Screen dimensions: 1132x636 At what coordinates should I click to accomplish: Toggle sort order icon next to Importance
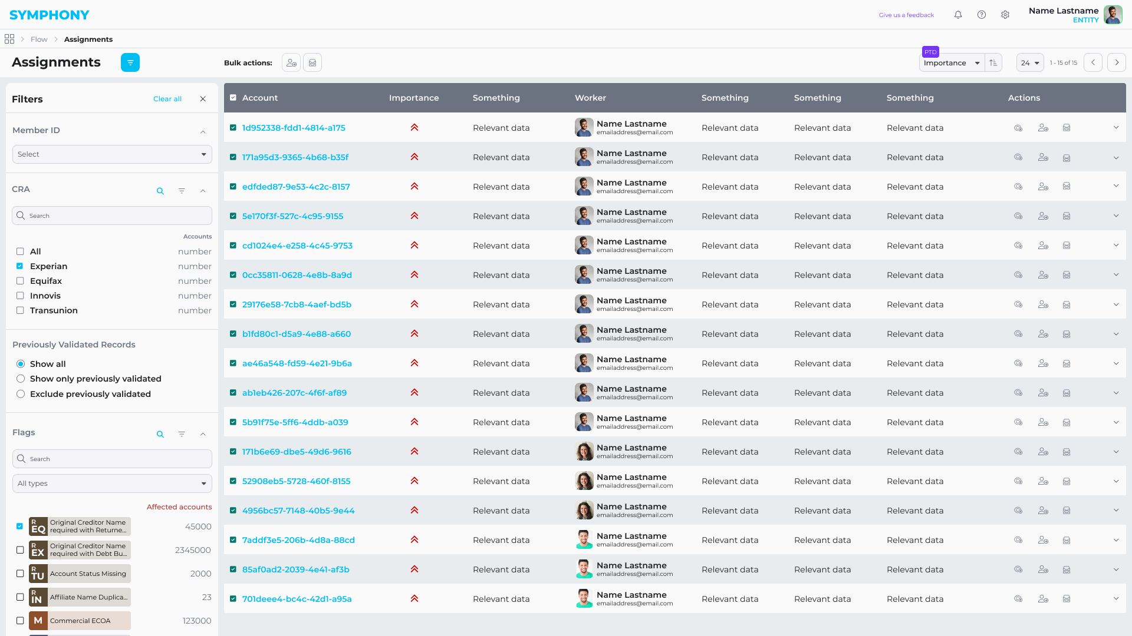(993, 63)
